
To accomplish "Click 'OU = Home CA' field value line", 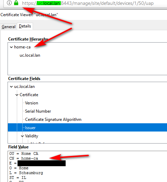I will [24, 154].
